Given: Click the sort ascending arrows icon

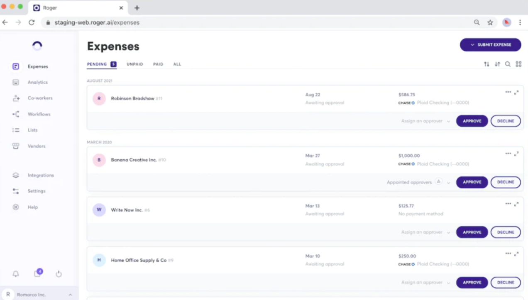Looking at the screenshot, I should pos(486,64).
